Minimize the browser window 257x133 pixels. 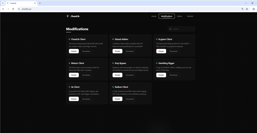click(246, 3)
